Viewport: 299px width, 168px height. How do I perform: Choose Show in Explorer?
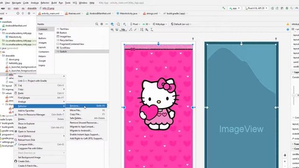tap(40, 124)
